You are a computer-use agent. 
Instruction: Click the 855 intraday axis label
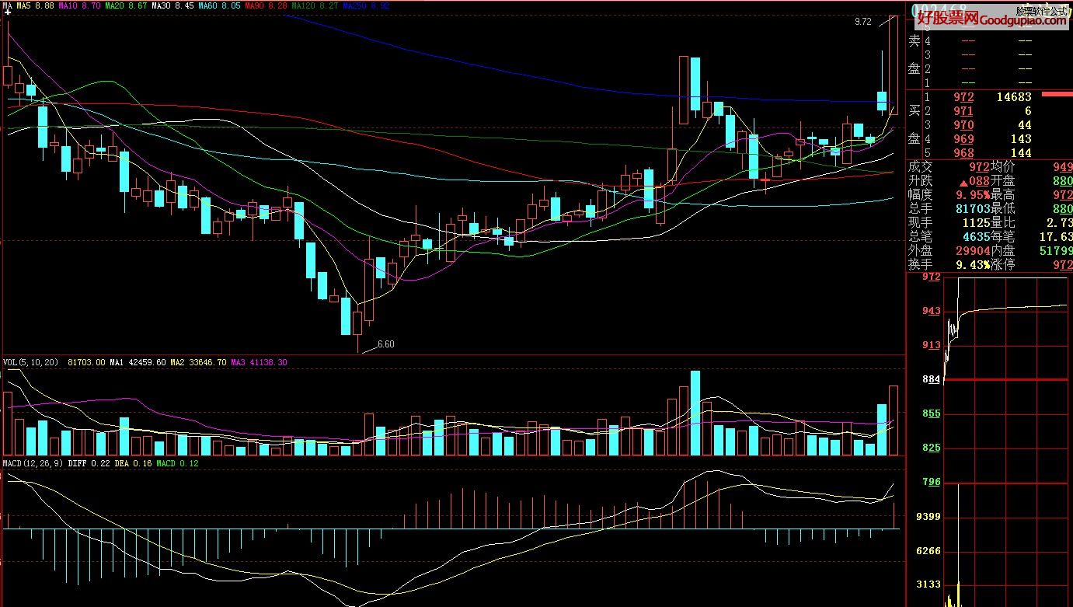pos(931,413)
